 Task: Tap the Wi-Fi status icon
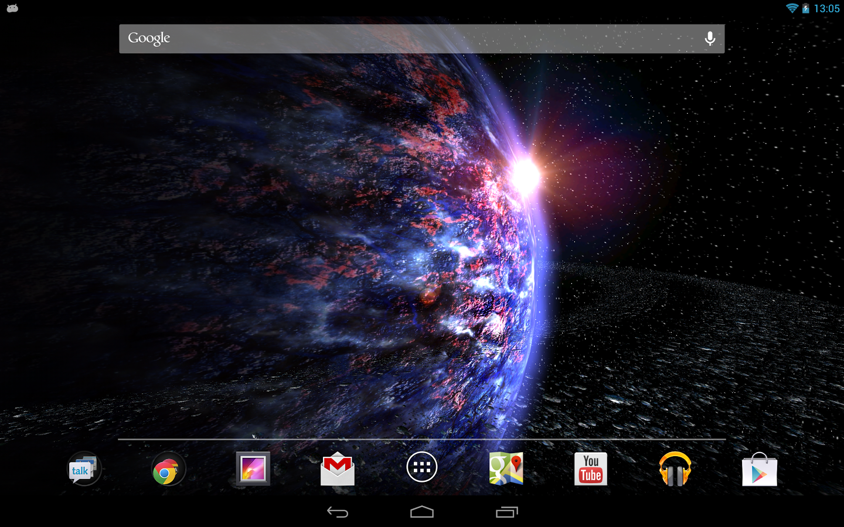coord(792,8)
